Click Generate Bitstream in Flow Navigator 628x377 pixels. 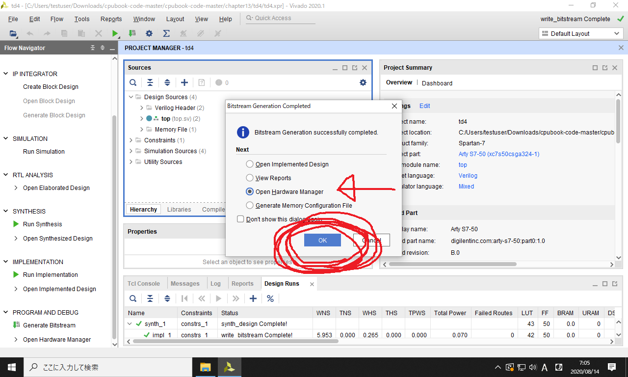[x=49, y=325]
